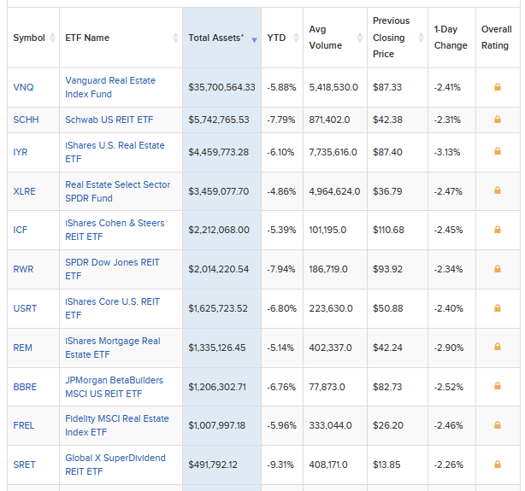The height and width of the screenshot is (491, 525).
Task: Click closing price $110.68
Action: pos(388,230)
